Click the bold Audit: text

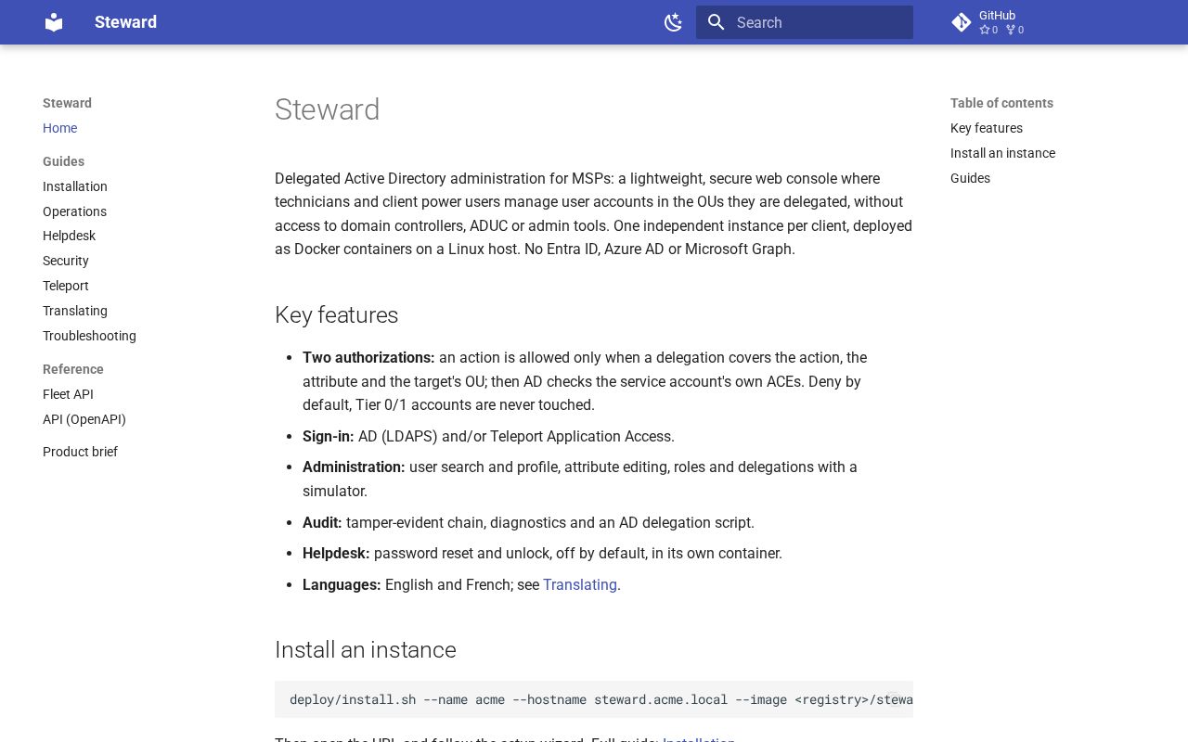pos(322,522)
